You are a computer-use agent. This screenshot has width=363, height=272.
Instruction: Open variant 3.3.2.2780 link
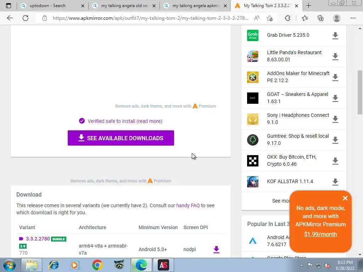coord(38,239)
